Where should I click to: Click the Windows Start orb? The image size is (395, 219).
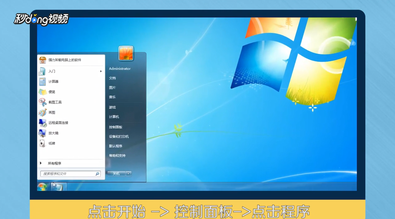pyautogui.click(x=42, y=187)
